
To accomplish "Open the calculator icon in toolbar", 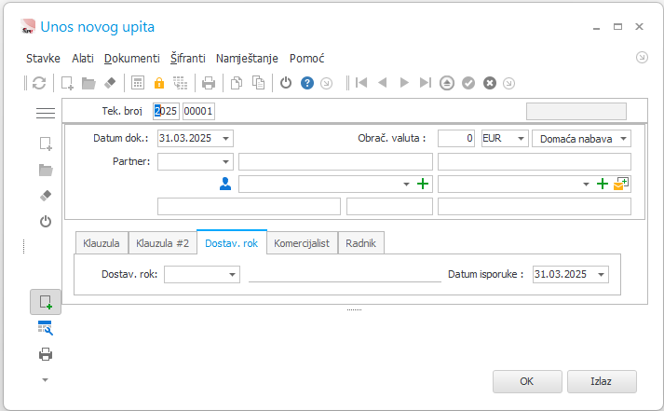I will point(138,83).
